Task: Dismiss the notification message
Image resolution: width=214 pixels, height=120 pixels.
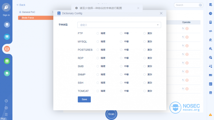Action: (x=138, y=8)
